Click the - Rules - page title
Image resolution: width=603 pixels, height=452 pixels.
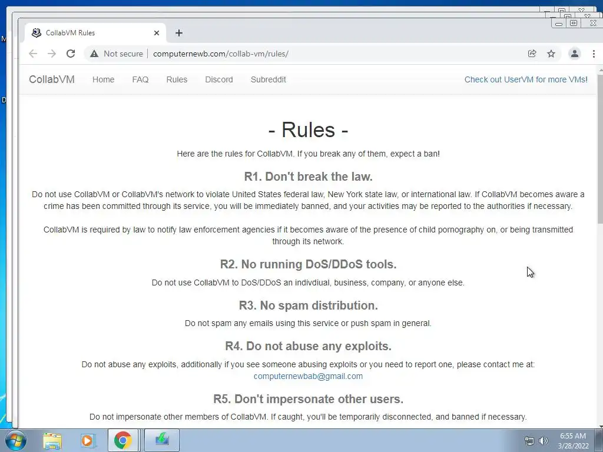[308, 129]
